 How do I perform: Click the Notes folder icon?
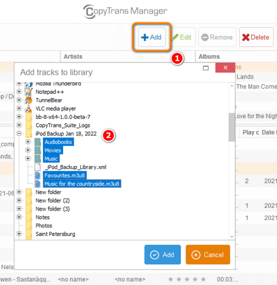pos(29,217)
